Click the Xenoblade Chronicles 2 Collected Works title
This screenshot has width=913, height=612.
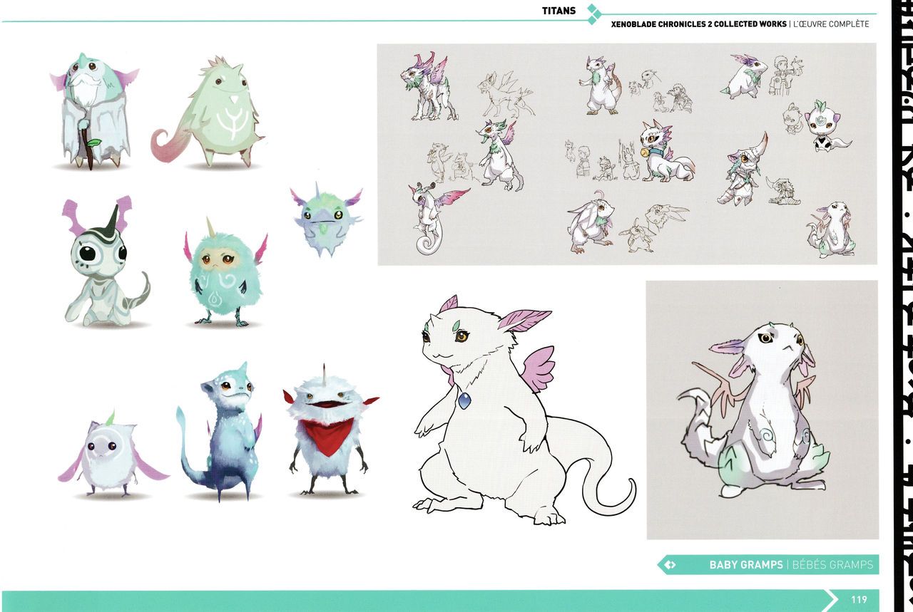pyautogui.click(x=698, y=24)
